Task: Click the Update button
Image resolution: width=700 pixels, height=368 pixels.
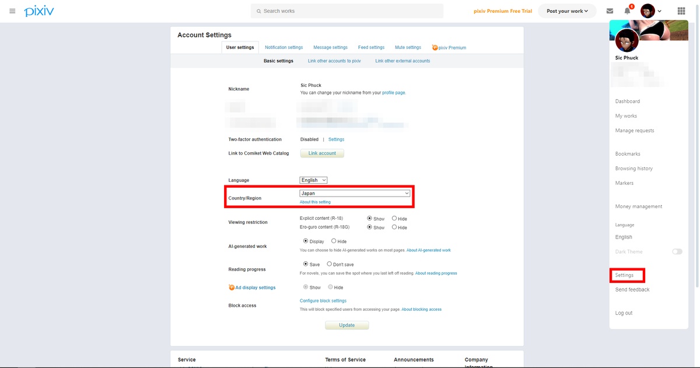Action: (x=346, y=325)
